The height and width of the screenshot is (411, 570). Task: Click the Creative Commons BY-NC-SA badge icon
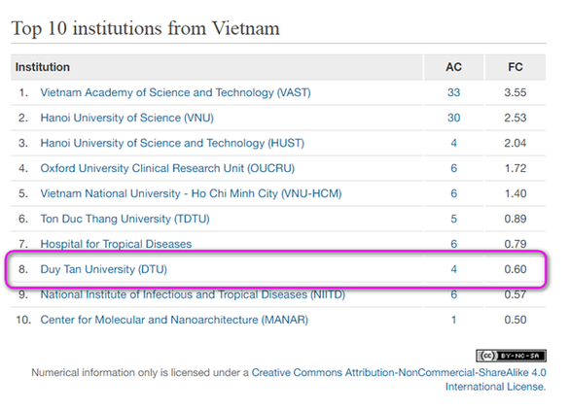click(511, 356)
